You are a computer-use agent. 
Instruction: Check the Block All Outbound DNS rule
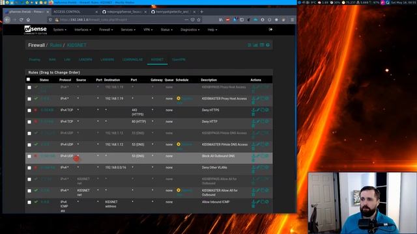coord(29,156)
